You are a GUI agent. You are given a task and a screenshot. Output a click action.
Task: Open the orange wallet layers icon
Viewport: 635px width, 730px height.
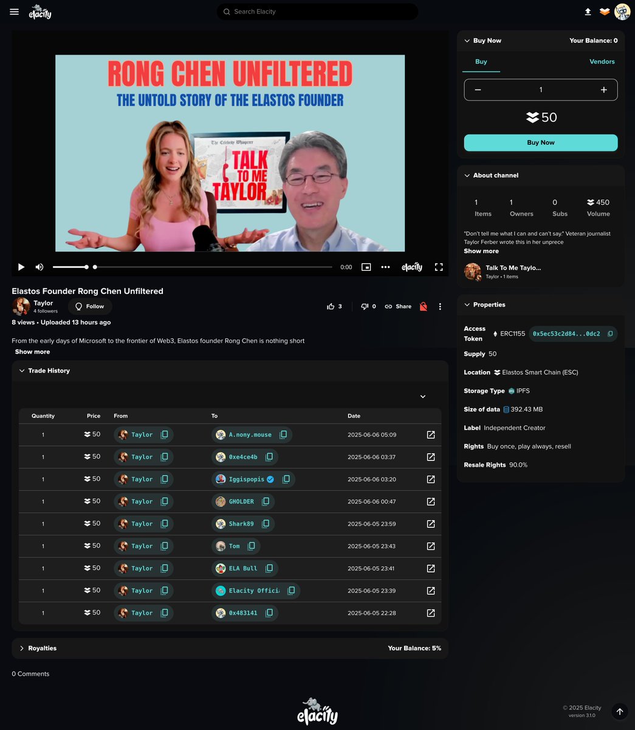(x=605, y=12)
